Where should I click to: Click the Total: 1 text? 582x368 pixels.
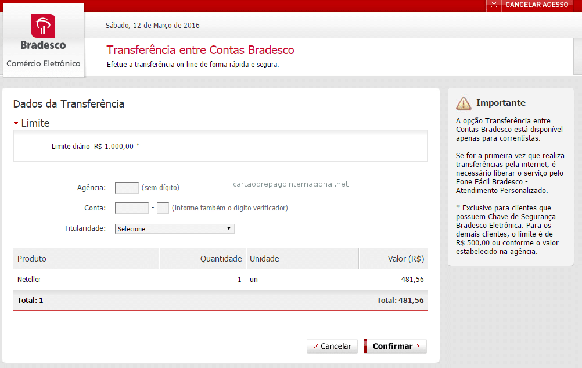point(30,300)
